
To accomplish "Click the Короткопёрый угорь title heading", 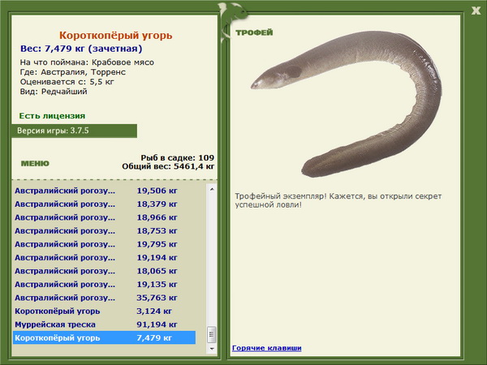I will [116, 36].
